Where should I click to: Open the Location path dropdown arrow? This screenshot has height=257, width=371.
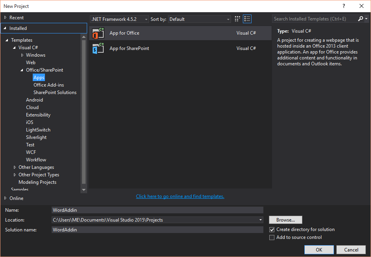260,220
